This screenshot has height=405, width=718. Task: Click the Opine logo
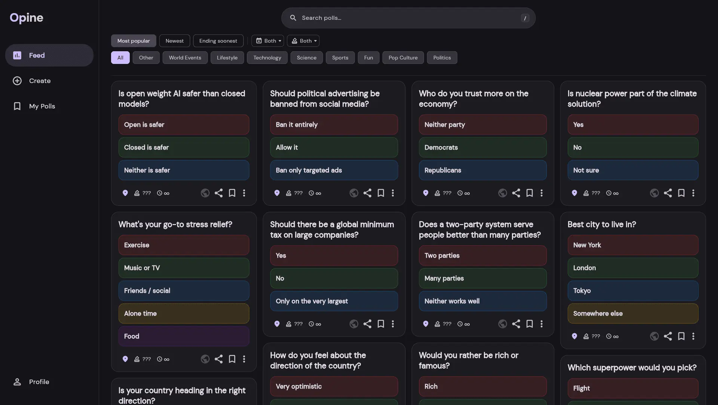(x=27, y=18)
